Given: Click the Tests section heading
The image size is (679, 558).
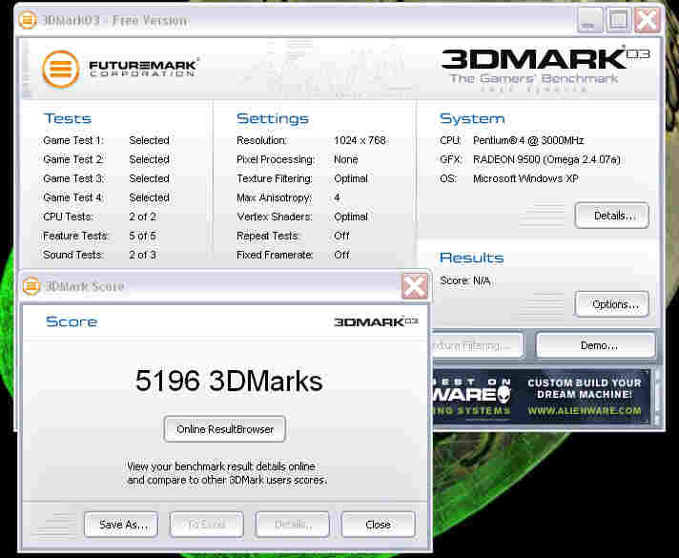Looking at the screenshot, I should coord(68,118).
